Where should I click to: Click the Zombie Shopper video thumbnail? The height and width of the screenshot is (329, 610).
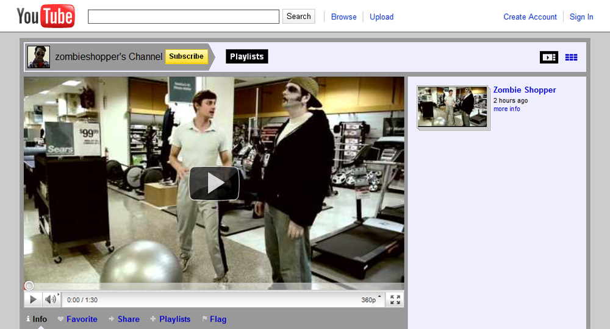coord(452,107)
